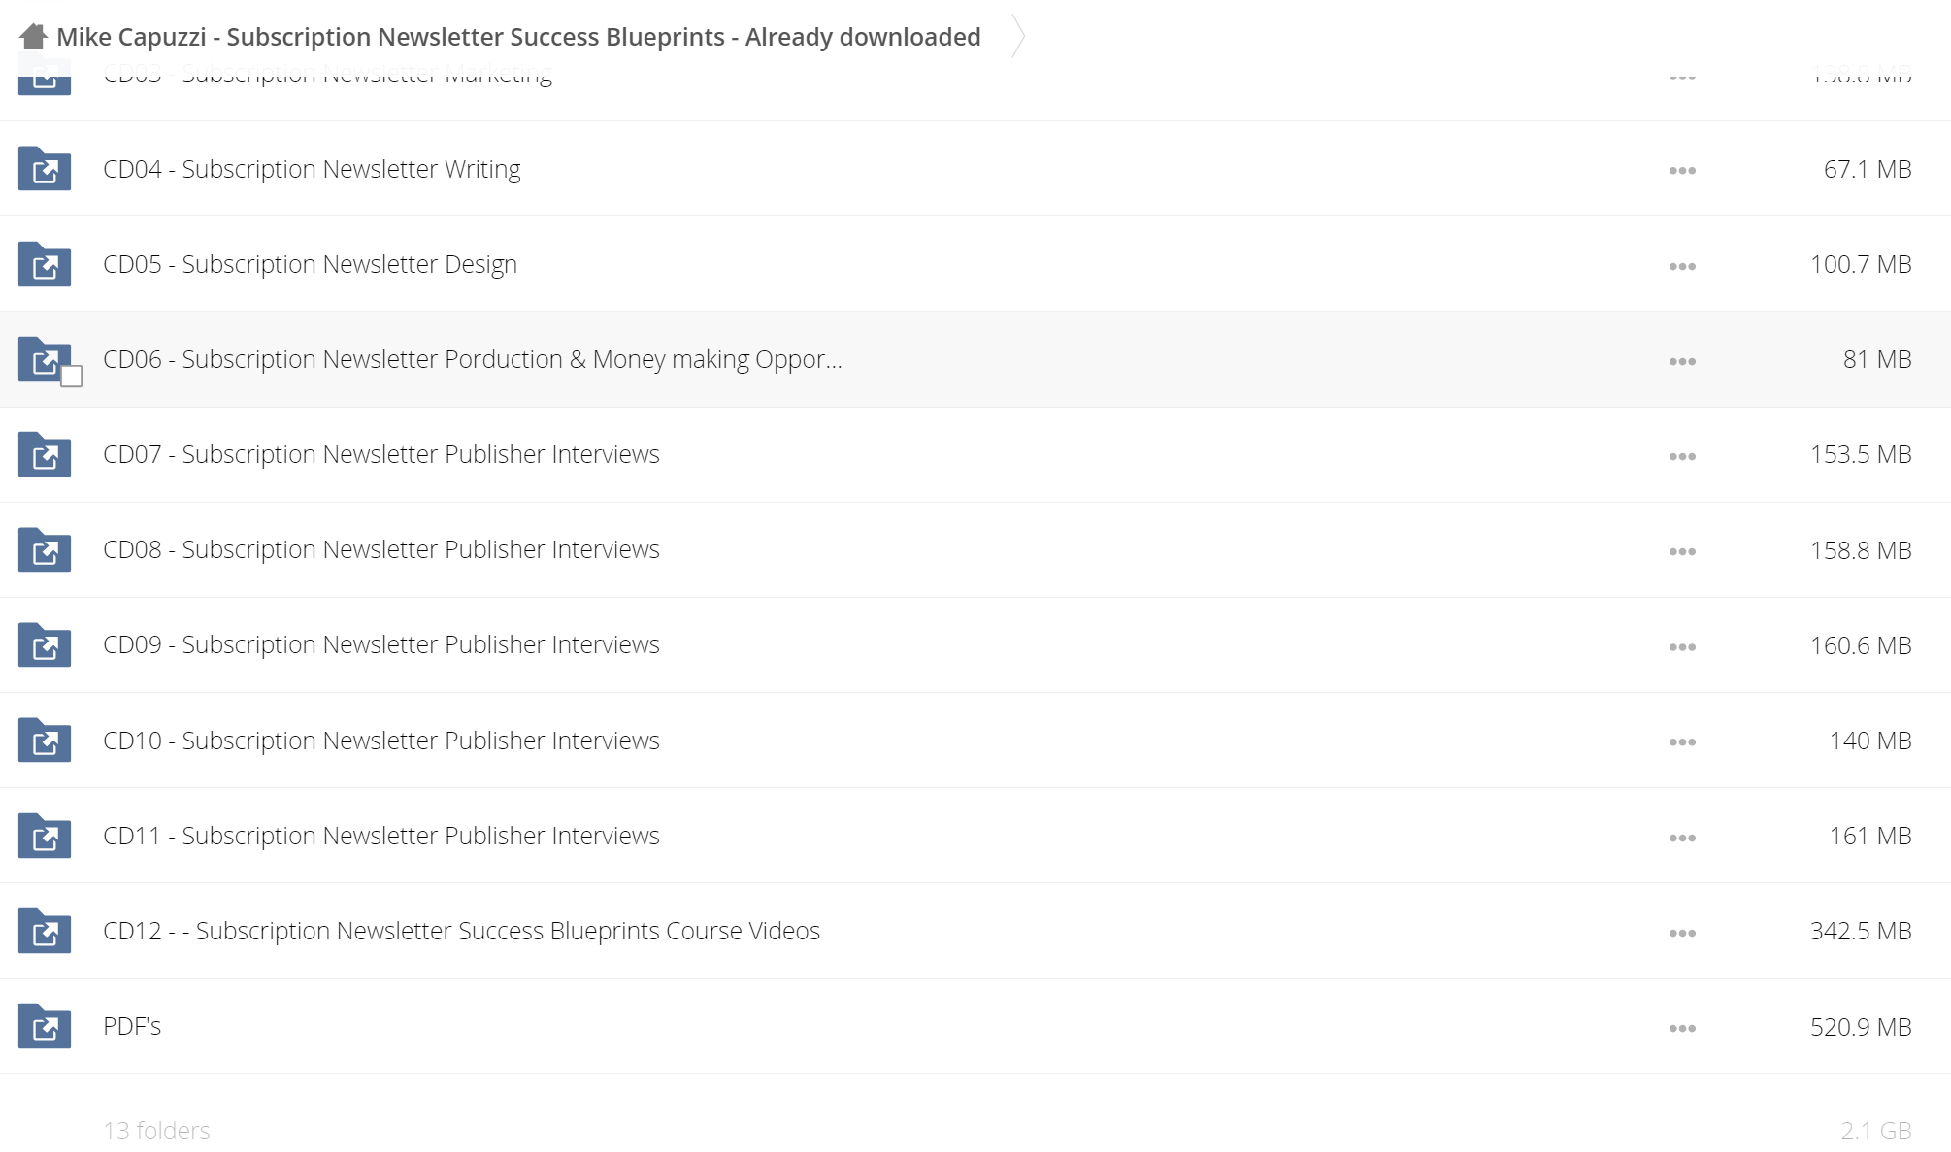Click the 140 MB size value
This screenshot has width=1951, height=1152.
[x=1870, y=741]
